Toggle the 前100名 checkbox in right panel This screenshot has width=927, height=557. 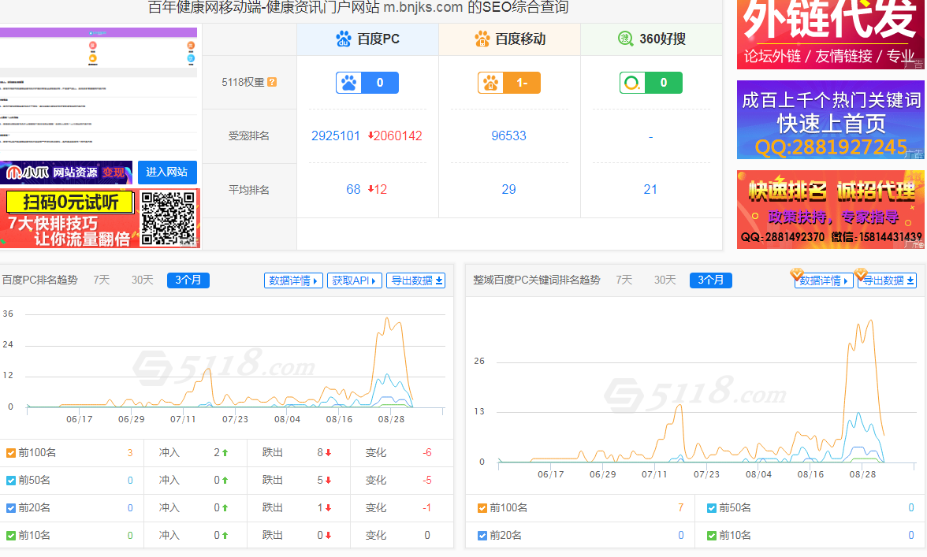click(482, 508)
